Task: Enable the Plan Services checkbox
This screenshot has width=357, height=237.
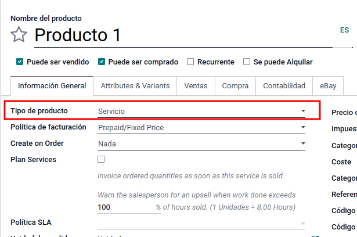Action: click(101, 159)
